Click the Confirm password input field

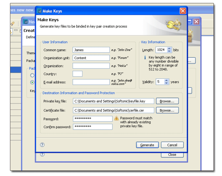point(92,126)
